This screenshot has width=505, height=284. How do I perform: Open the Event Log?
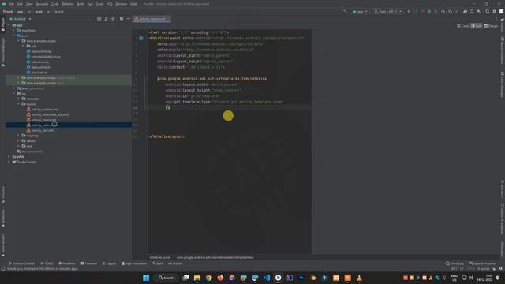(x=454, y=263)
